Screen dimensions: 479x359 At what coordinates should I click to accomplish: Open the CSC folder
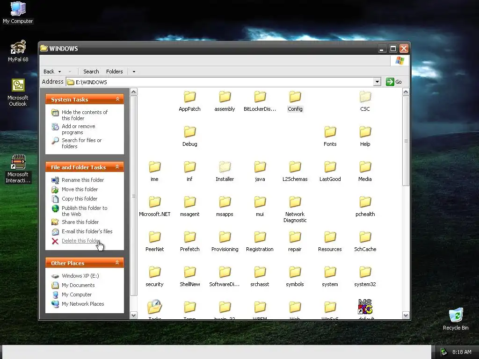coord(365,101)
